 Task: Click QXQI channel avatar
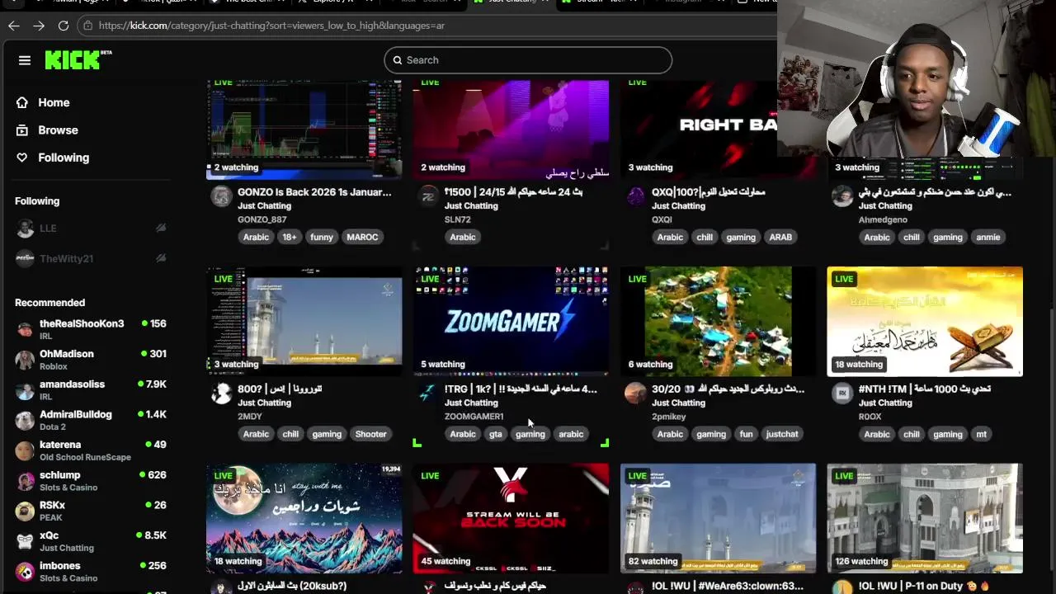[635, 196]
